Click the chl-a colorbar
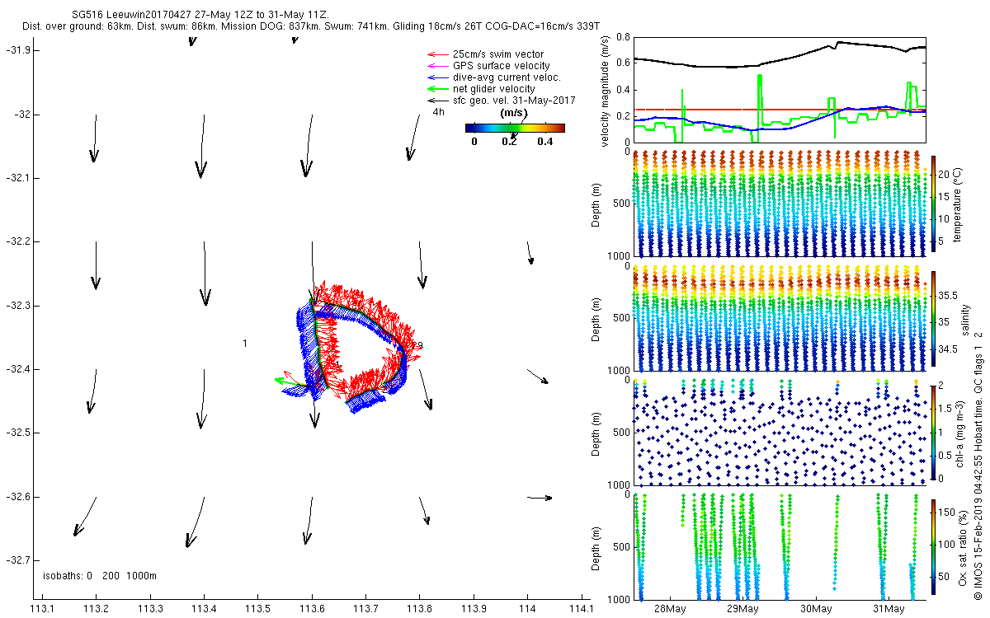This screenshot has height=618, width=990. [934, 431]
